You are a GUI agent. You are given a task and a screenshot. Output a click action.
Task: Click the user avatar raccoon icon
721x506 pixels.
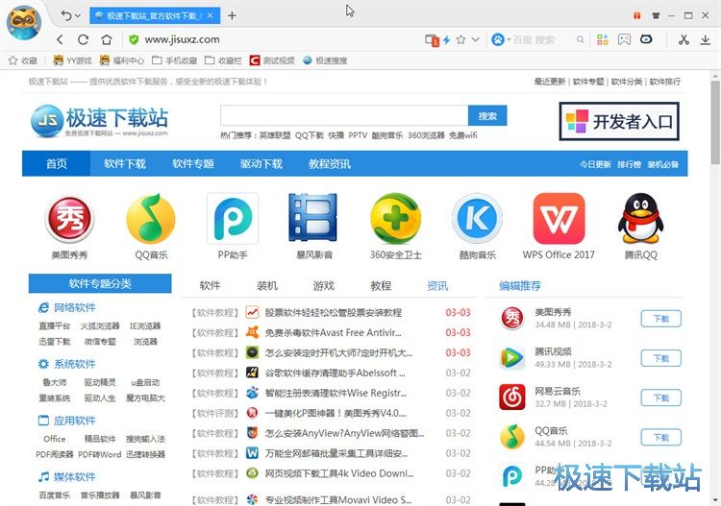coord(23,22)
